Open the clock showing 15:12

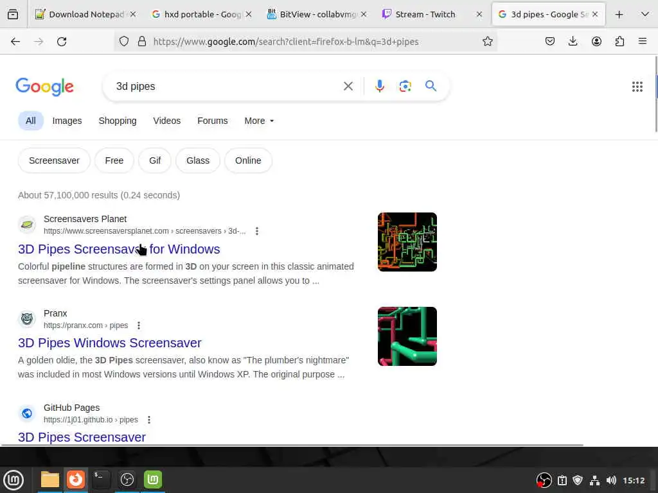coord(633,480)
